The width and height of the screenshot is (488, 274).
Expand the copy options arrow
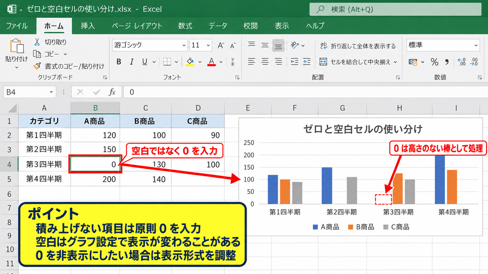65,54
